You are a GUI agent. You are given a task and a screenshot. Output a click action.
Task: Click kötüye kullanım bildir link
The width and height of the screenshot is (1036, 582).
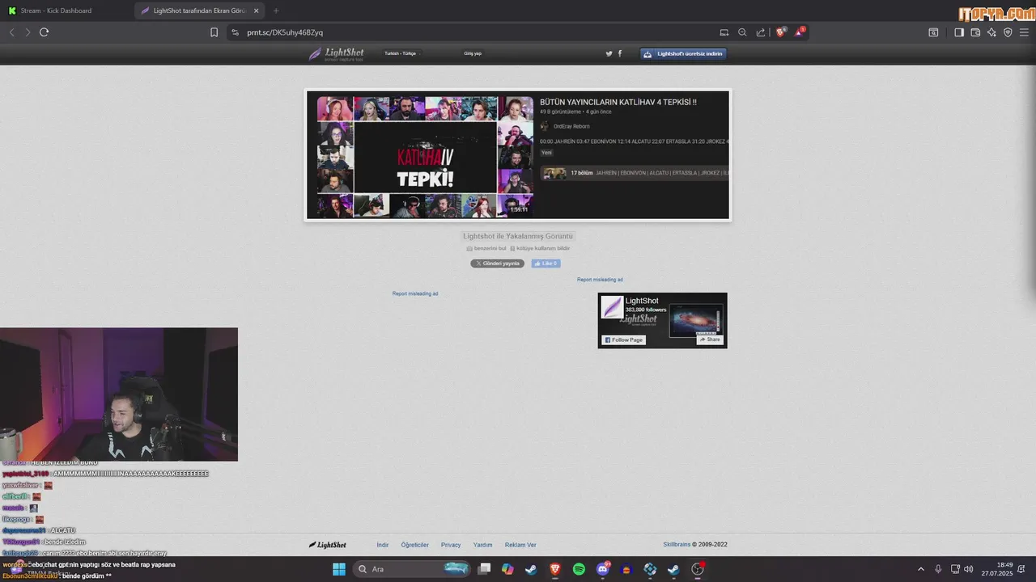click(540, 248)
